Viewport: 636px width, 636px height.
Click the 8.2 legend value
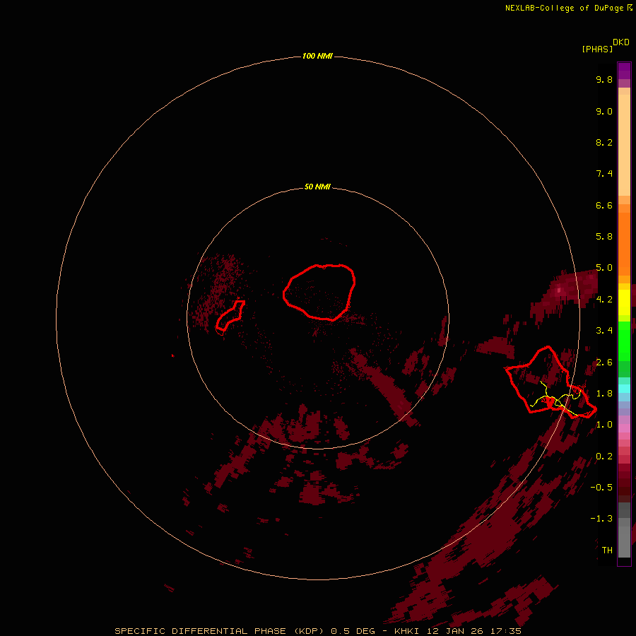coord(604,142)
